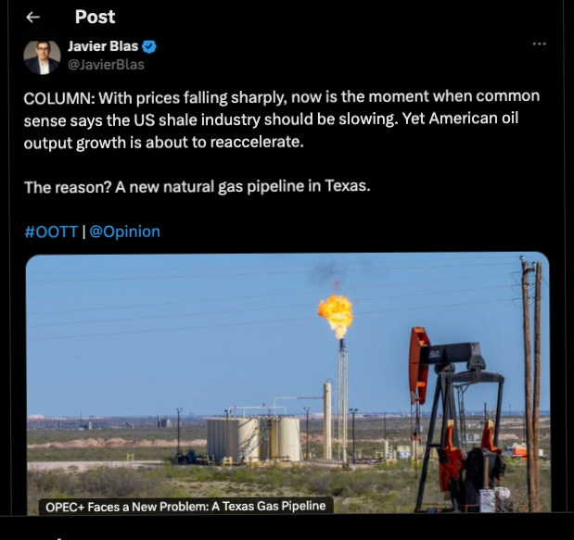Click the OPEC+ Faces a New Problem headline
Image resolution: width=574 pixels, height=540 pixels.
pyautogui.click(x=185, y=507)
